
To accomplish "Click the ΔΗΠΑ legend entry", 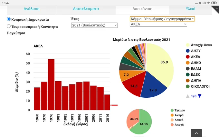I will (194, 81).
